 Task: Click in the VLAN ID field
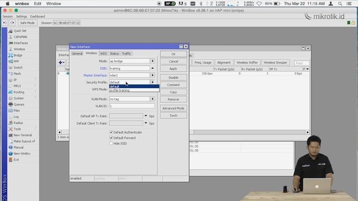132,106
